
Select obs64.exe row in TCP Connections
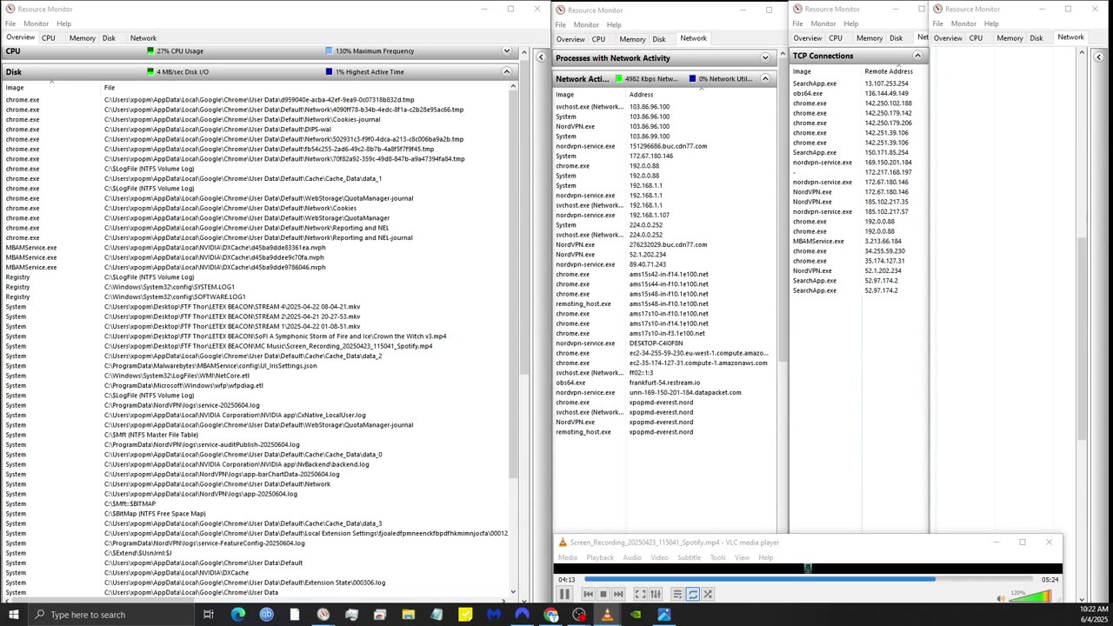(x=857, y=94)
